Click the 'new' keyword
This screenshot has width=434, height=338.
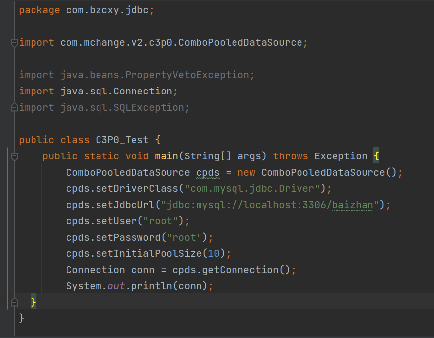246,173
